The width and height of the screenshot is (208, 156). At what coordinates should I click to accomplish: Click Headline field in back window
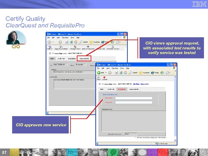(75, 72)
